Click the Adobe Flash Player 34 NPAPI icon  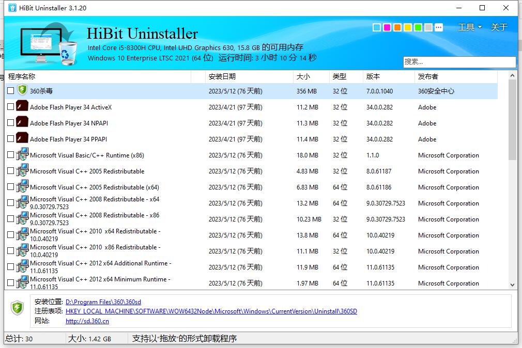click(x=22, y=122)
